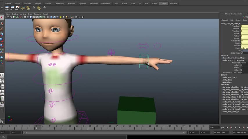Select IK_andy_arm_Box_lShape node
The height and width of the screenshot is (139, 248).
tap(234, 58)
